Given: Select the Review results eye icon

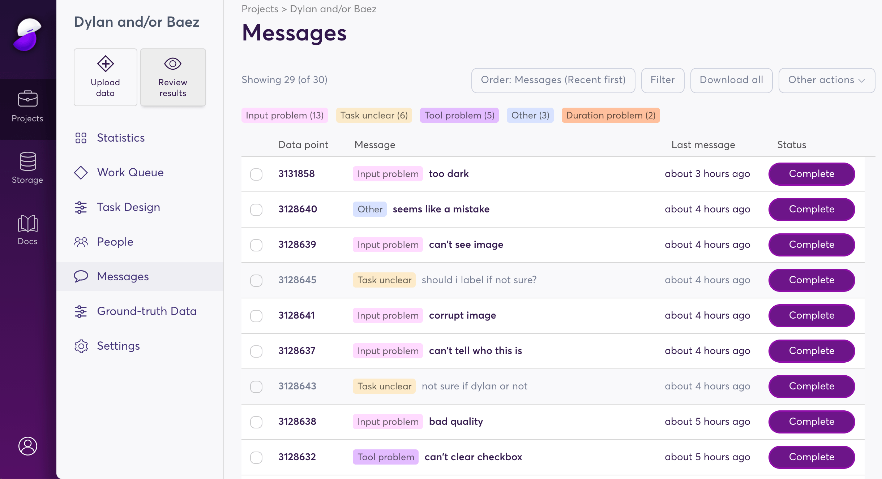Looking at the screenshot, I should tap(172, 64).
